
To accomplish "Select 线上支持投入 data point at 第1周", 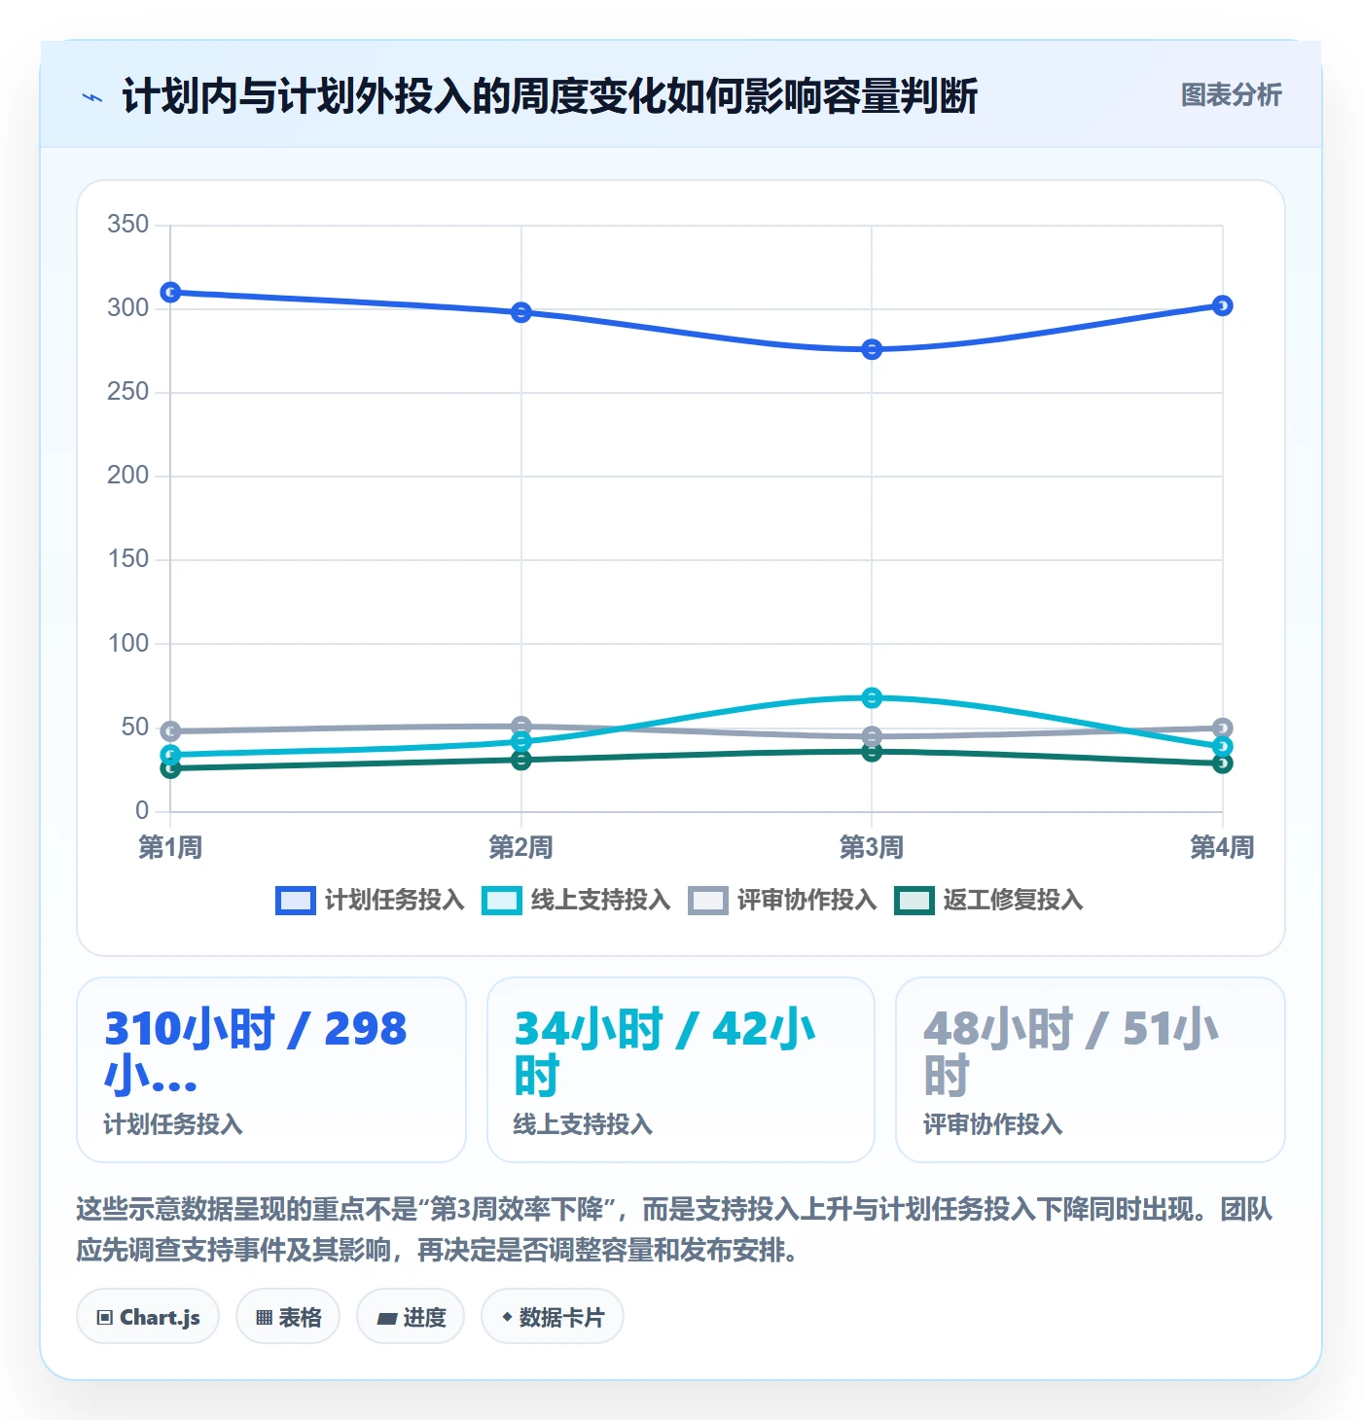I will 170,755.
